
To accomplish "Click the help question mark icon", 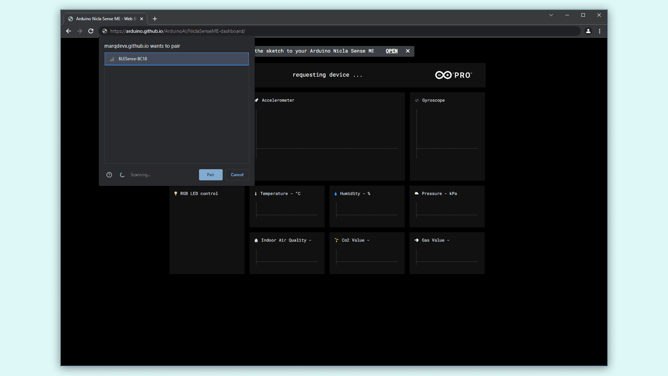I will (x=109, y=175).
